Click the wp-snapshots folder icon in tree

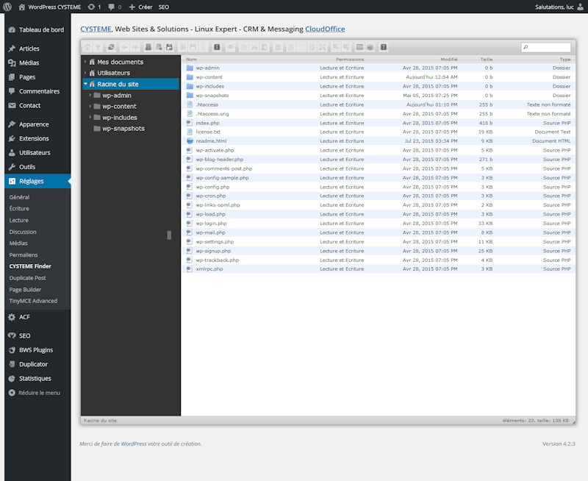point(96,129)
